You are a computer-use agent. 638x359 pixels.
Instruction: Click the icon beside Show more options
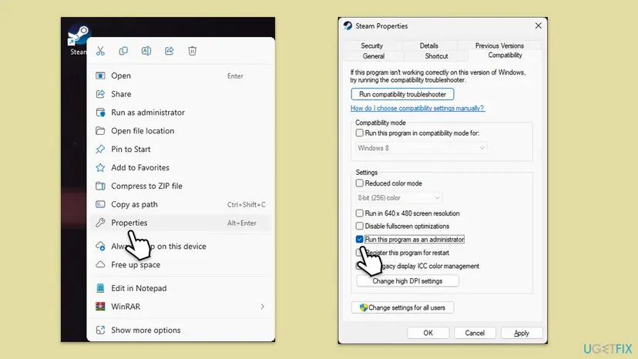pyautogui.click(x=100, y=330)
